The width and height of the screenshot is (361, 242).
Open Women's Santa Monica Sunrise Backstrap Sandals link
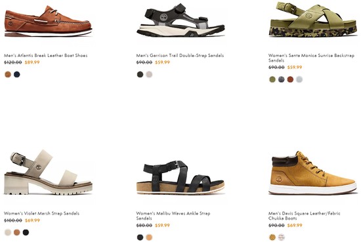coord(311,58)
